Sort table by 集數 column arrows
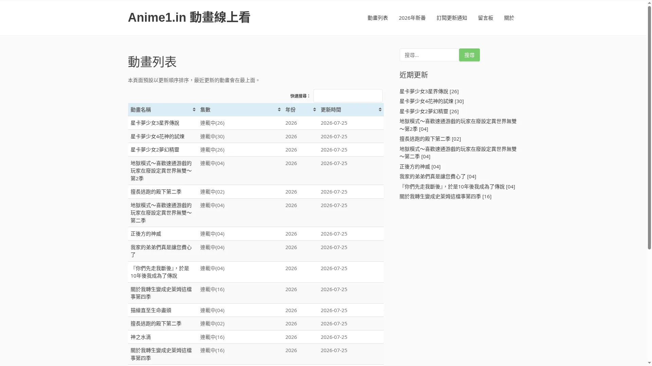Viewport: 652px width, 366px height. tap(279, 110)
